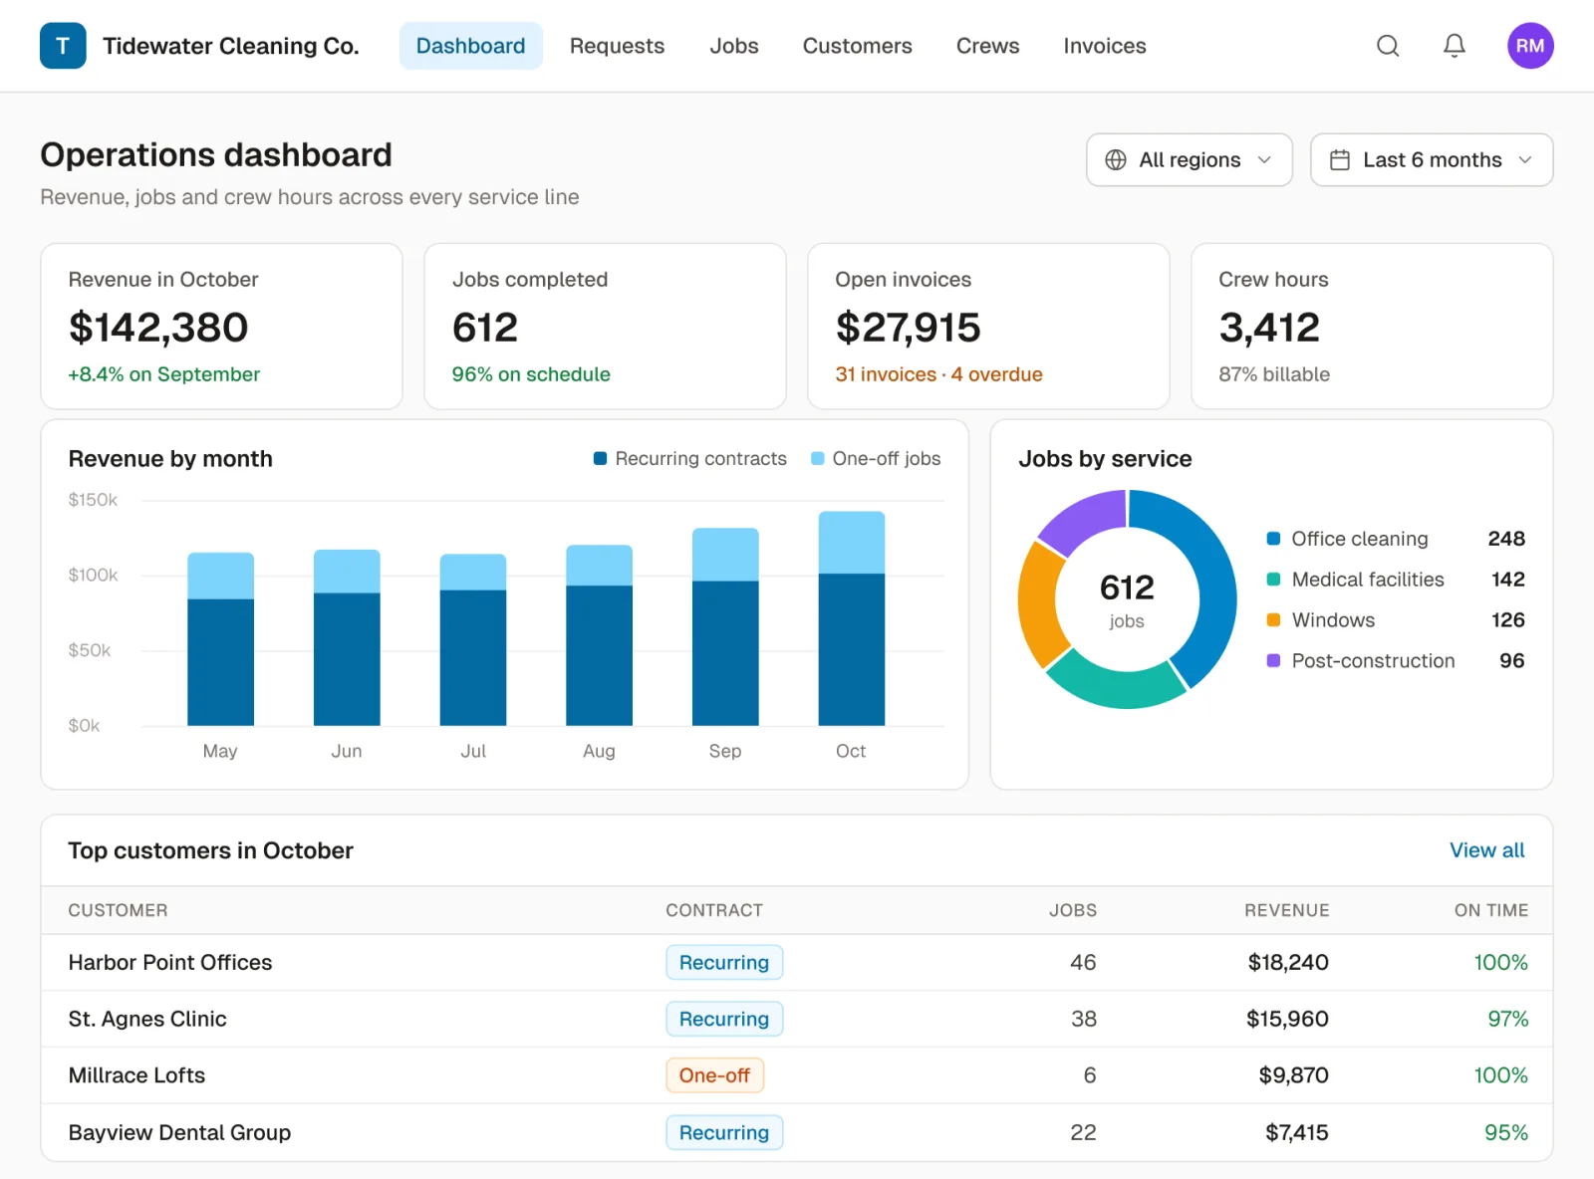1594x1179 pixels.
Task: Click the View all link
Action: pos(1486,850)
